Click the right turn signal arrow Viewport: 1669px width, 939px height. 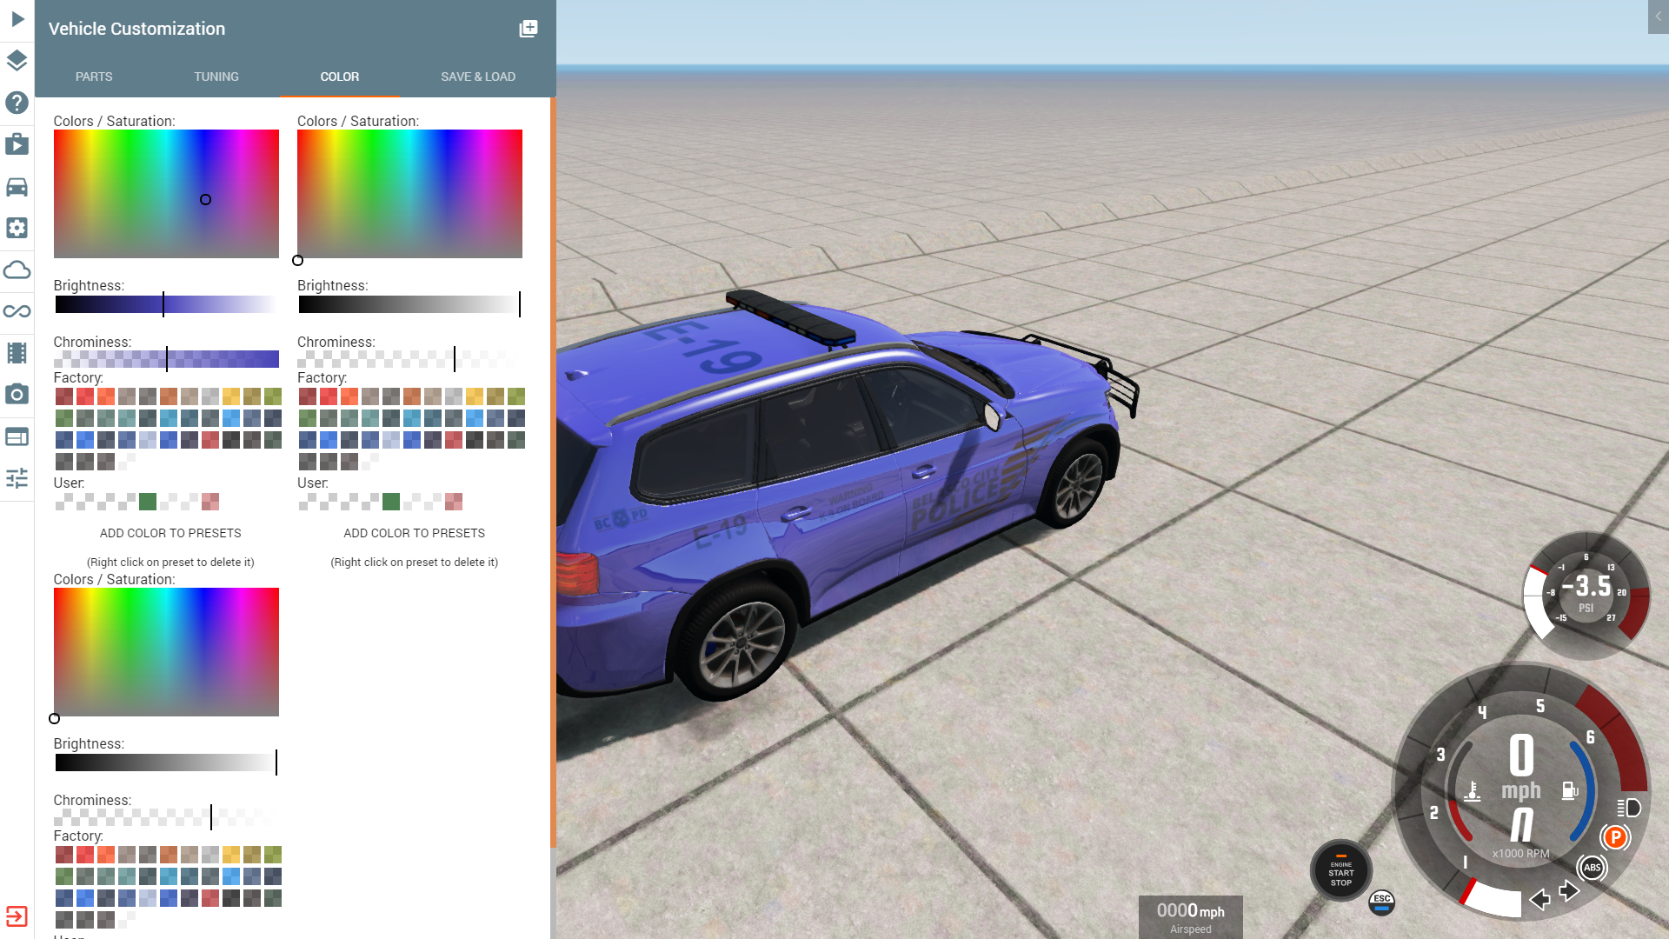(1569, 891)
